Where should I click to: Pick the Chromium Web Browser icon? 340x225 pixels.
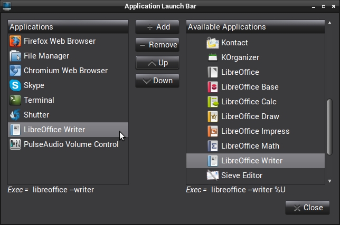click(15, 71)
